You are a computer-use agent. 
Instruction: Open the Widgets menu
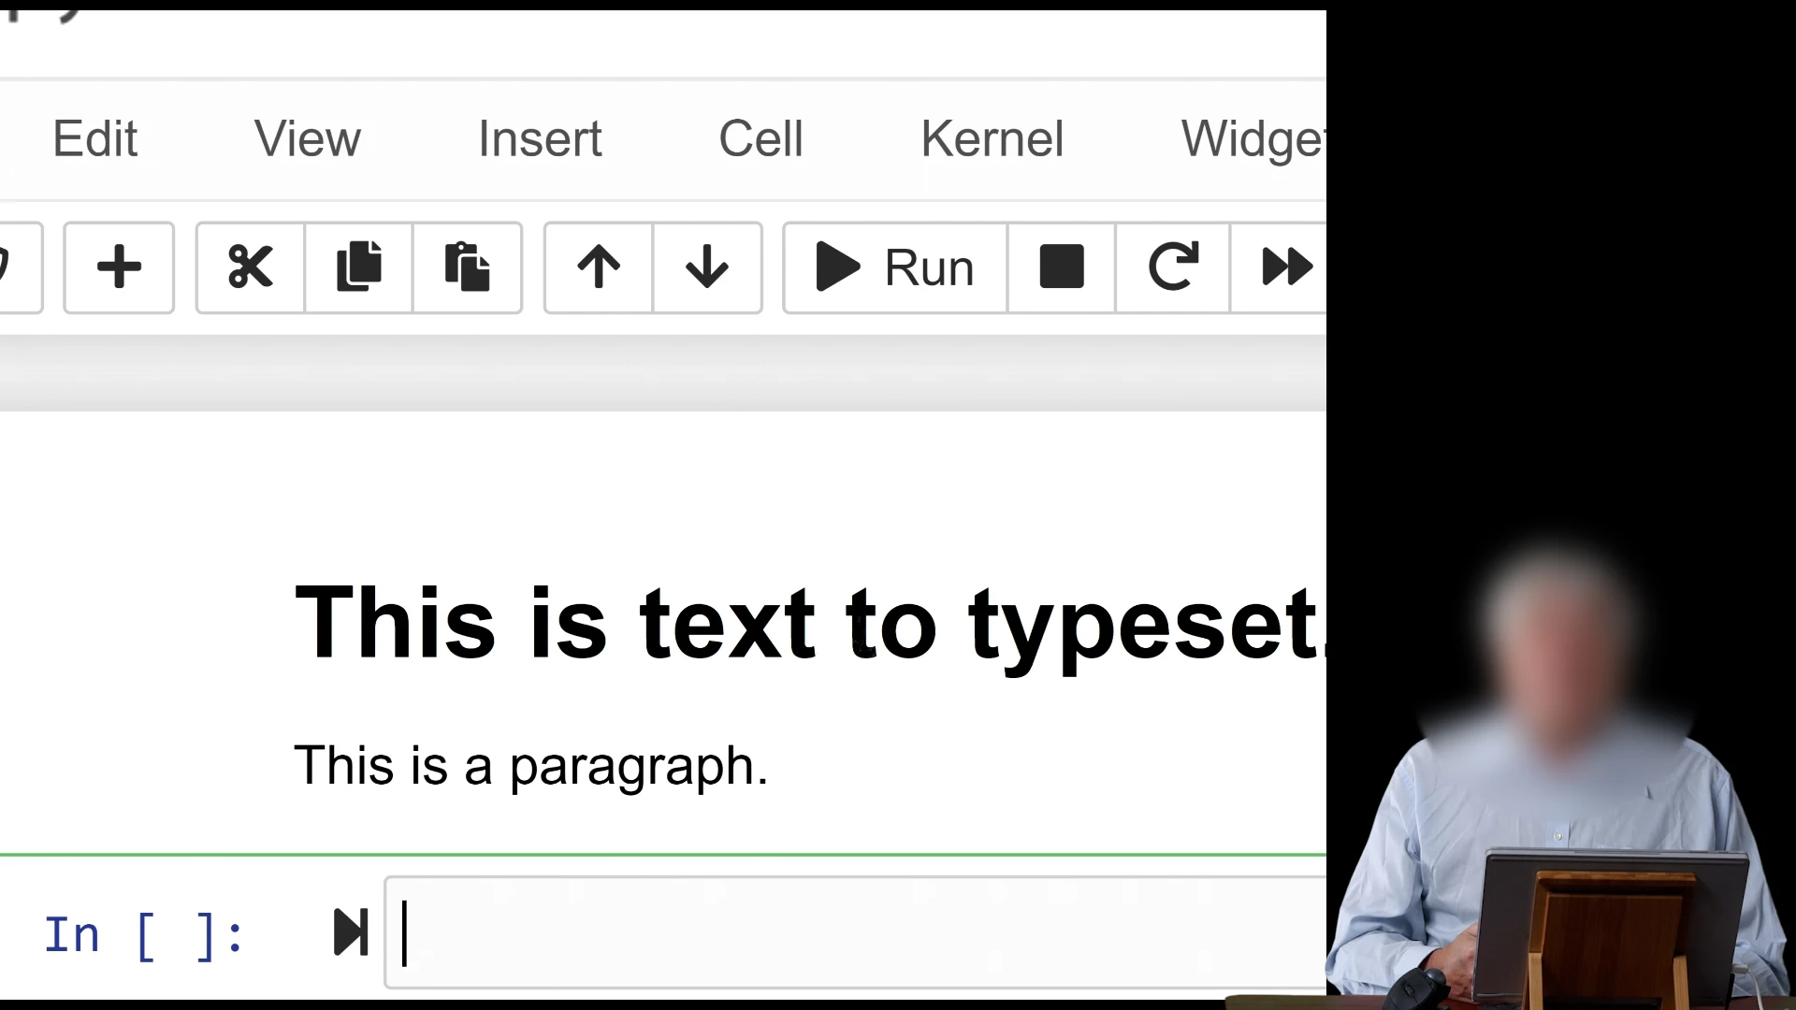click(1252, 139)
